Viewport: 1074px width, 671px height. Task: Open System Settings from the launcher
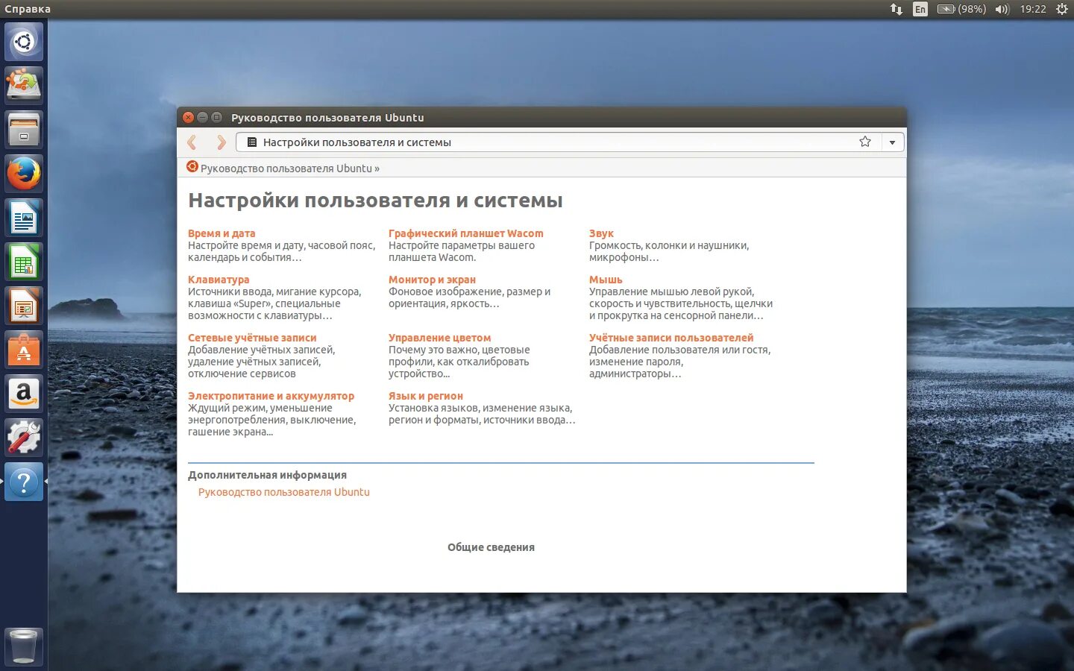(x=23, y=438)
